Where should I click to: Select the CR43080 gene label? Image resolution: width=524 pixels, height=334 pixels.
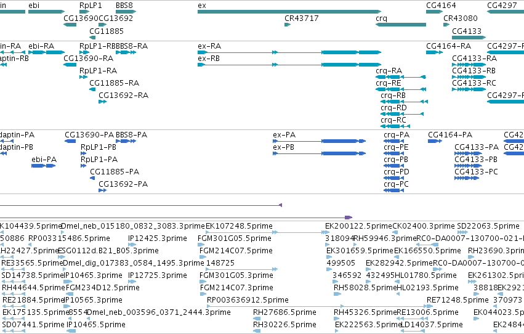point(461,18)
